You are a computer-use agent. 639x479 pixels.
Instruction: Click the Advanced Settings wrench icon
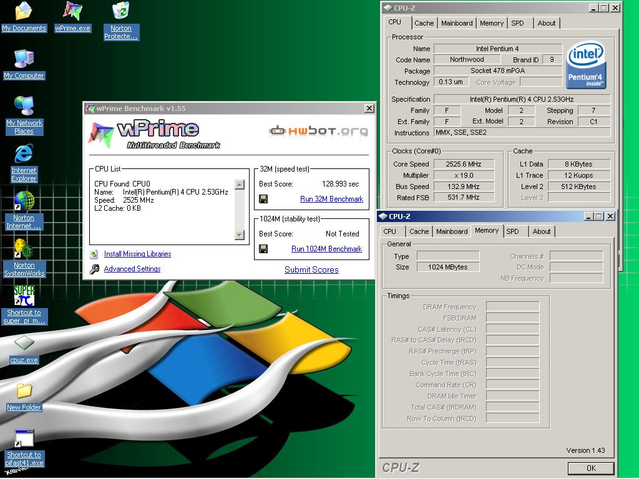coord(94,269)
